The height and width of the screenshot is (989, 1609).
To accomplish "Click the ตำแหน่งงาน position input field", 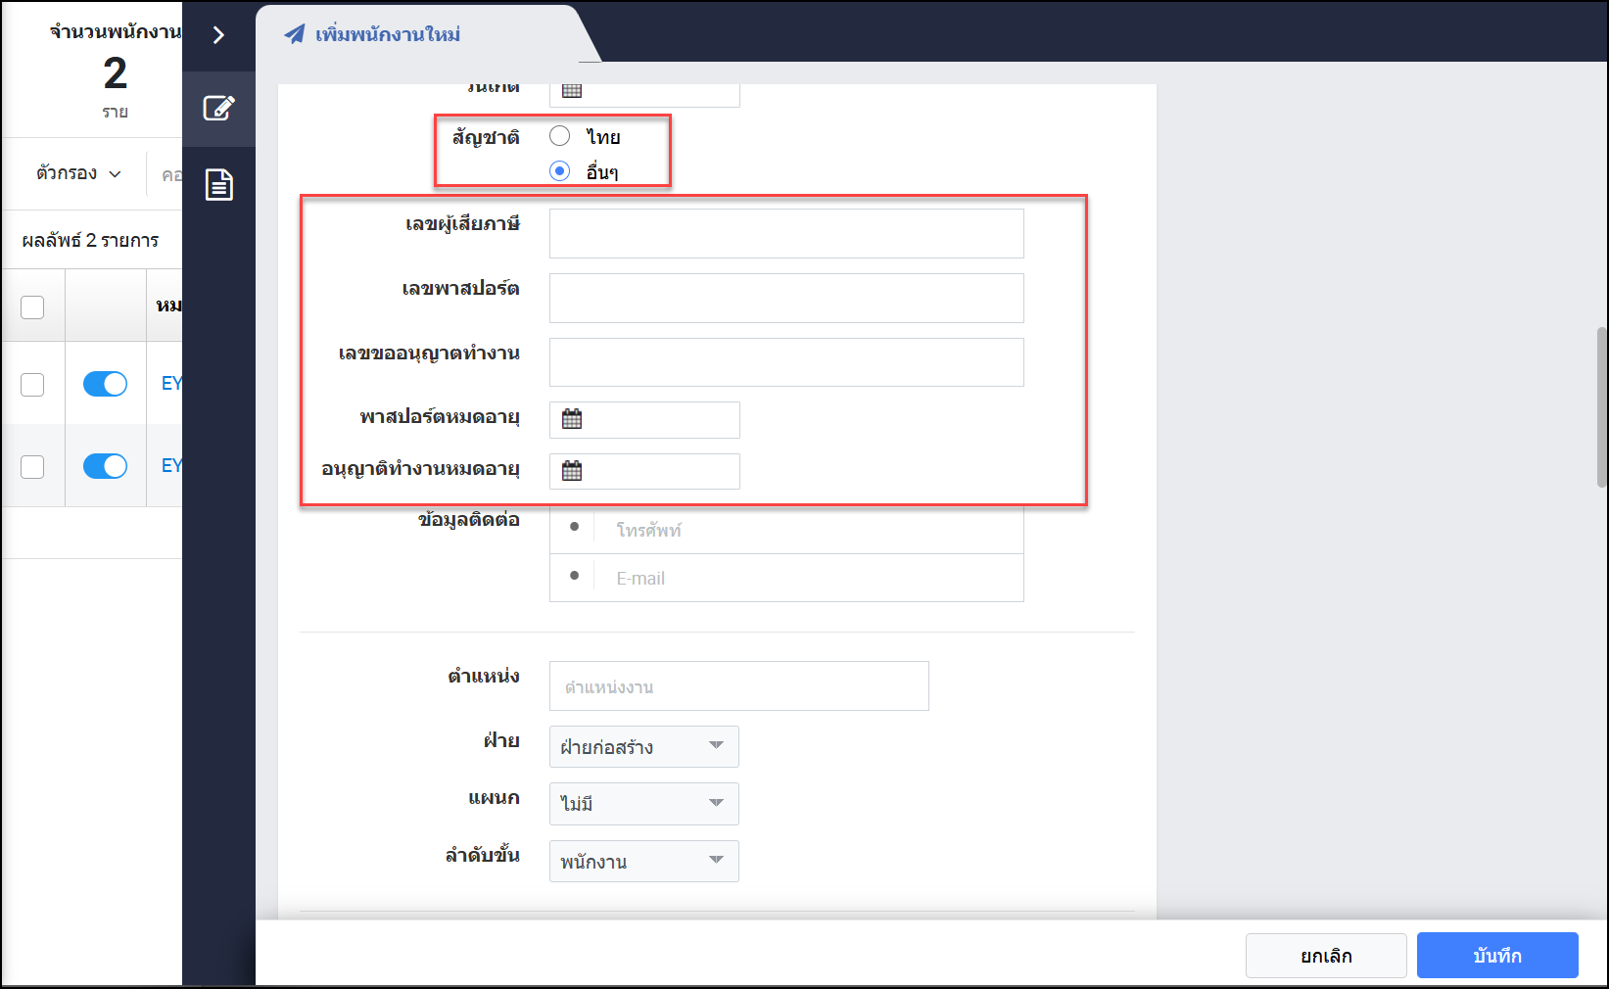I will tap(738, 686).
